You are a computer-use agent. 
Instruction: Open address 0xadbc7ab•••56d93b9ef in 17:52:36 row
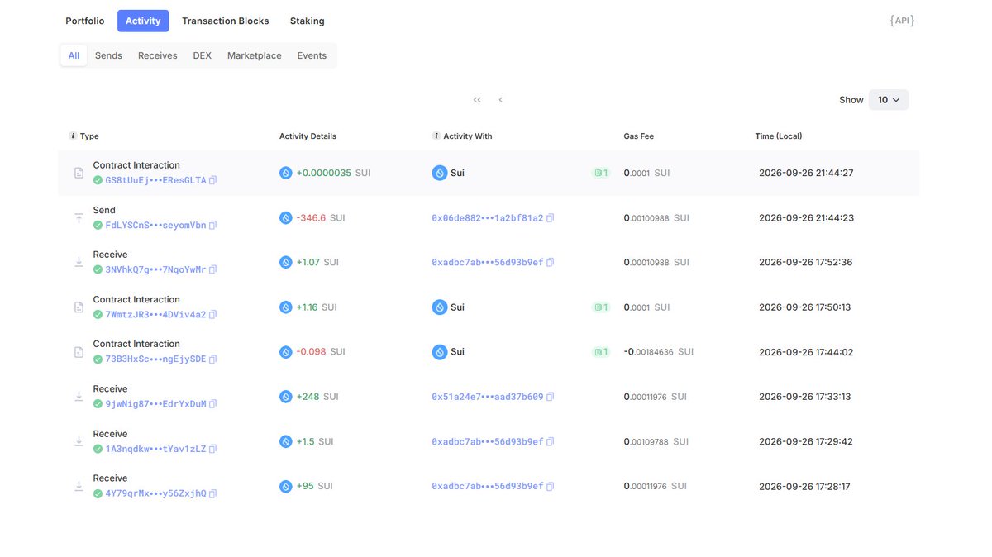pos(488,263)
